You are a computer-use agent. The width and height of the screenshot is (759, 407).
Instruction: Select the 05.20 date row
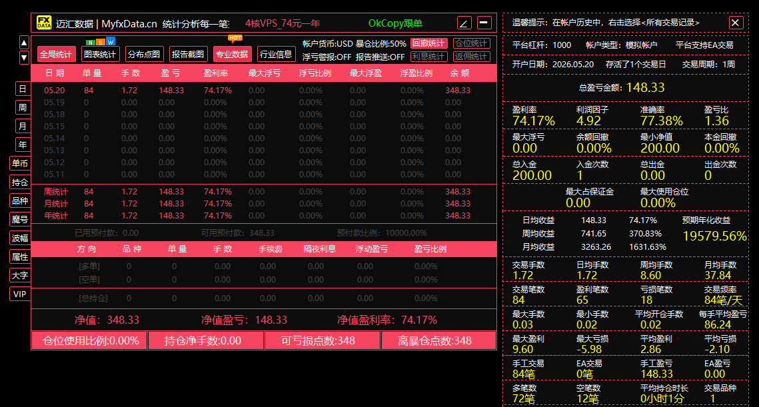point(264,91)
